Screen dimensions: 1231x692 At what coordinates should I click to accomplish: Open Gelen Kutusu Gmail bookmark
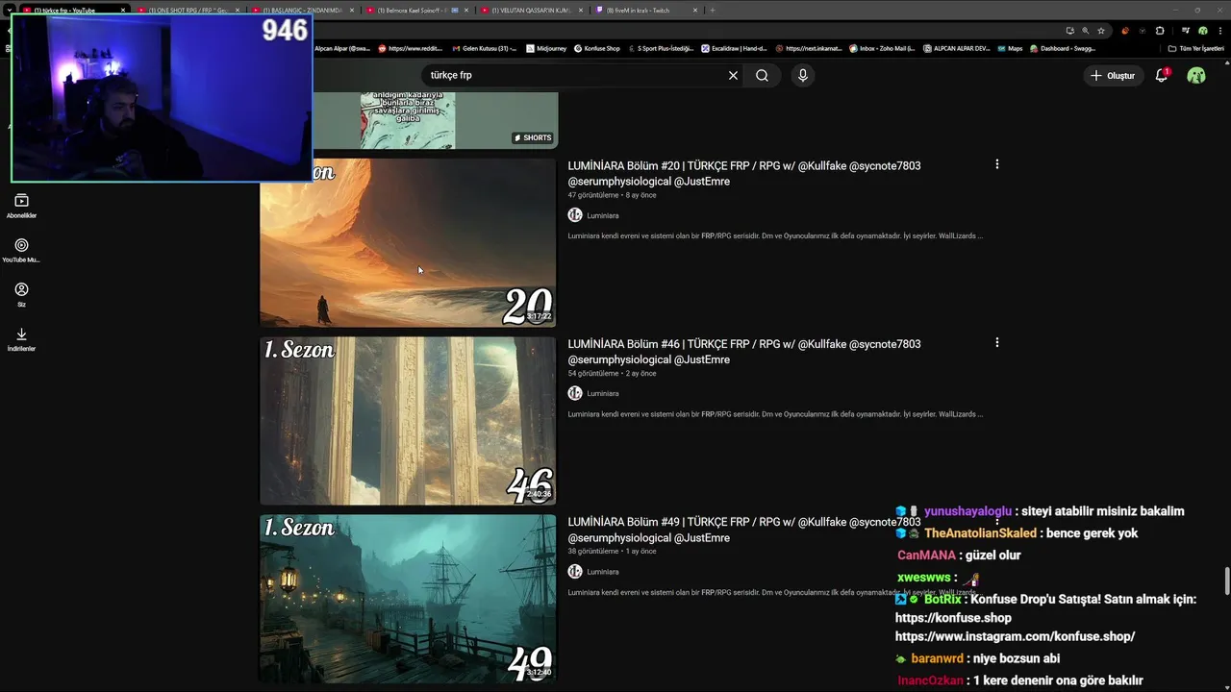[x=483, y=48]
